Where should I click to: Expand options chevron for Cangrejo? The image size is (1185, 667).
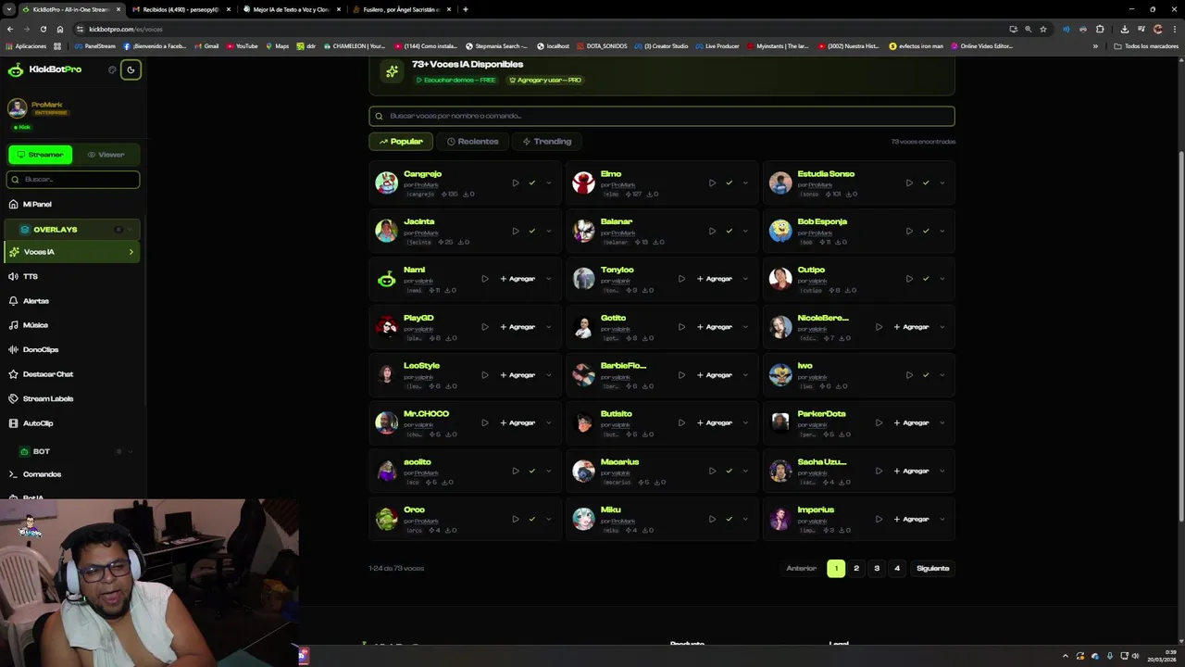[548, 182]
